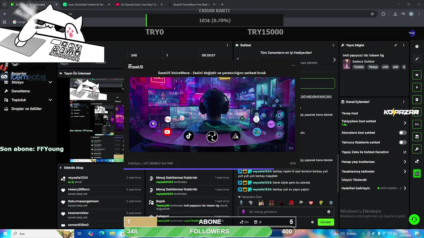Image resolution: width=424 pixels, height=238 pixels.
Task: Click the Türkçe tag chip
Action: (373, 67)
